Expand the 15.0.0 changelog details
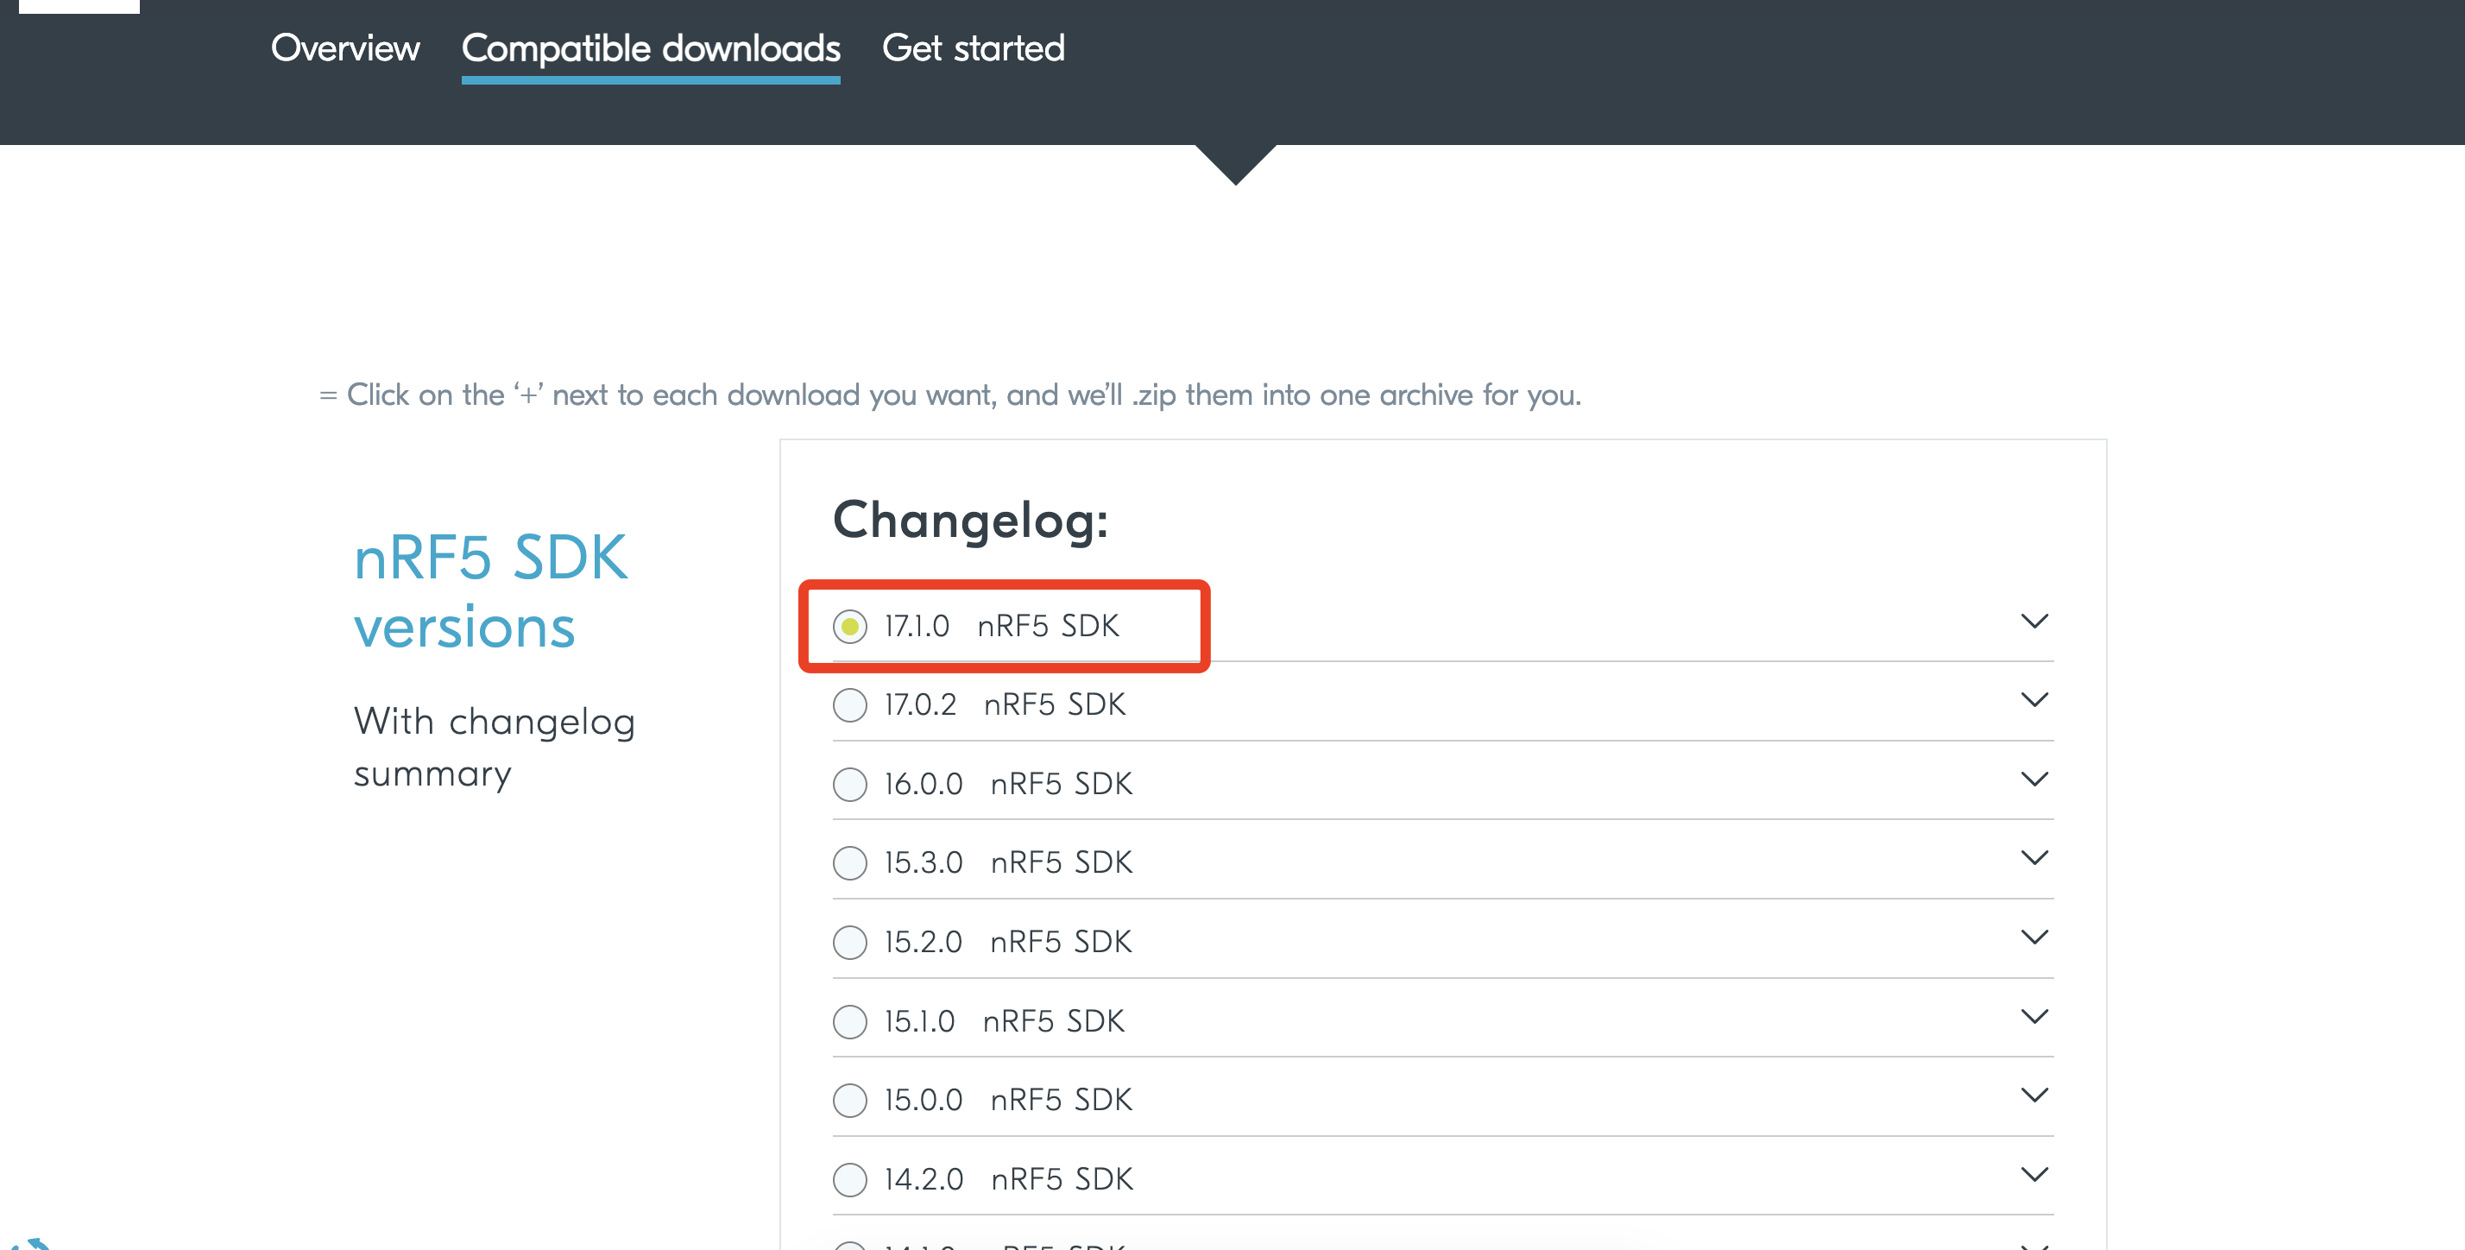The image size is (2465, 1250). (2035, 1094)
